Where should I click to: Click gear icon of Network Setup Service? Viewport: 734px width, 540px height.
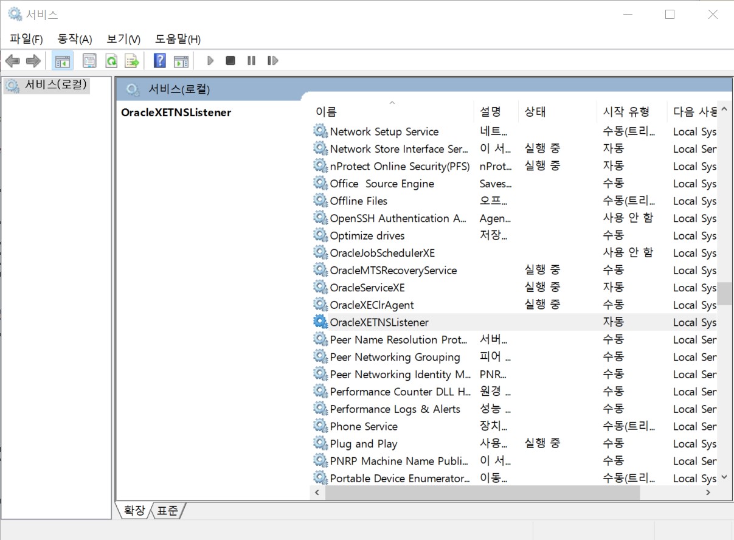tap(320, 131)
